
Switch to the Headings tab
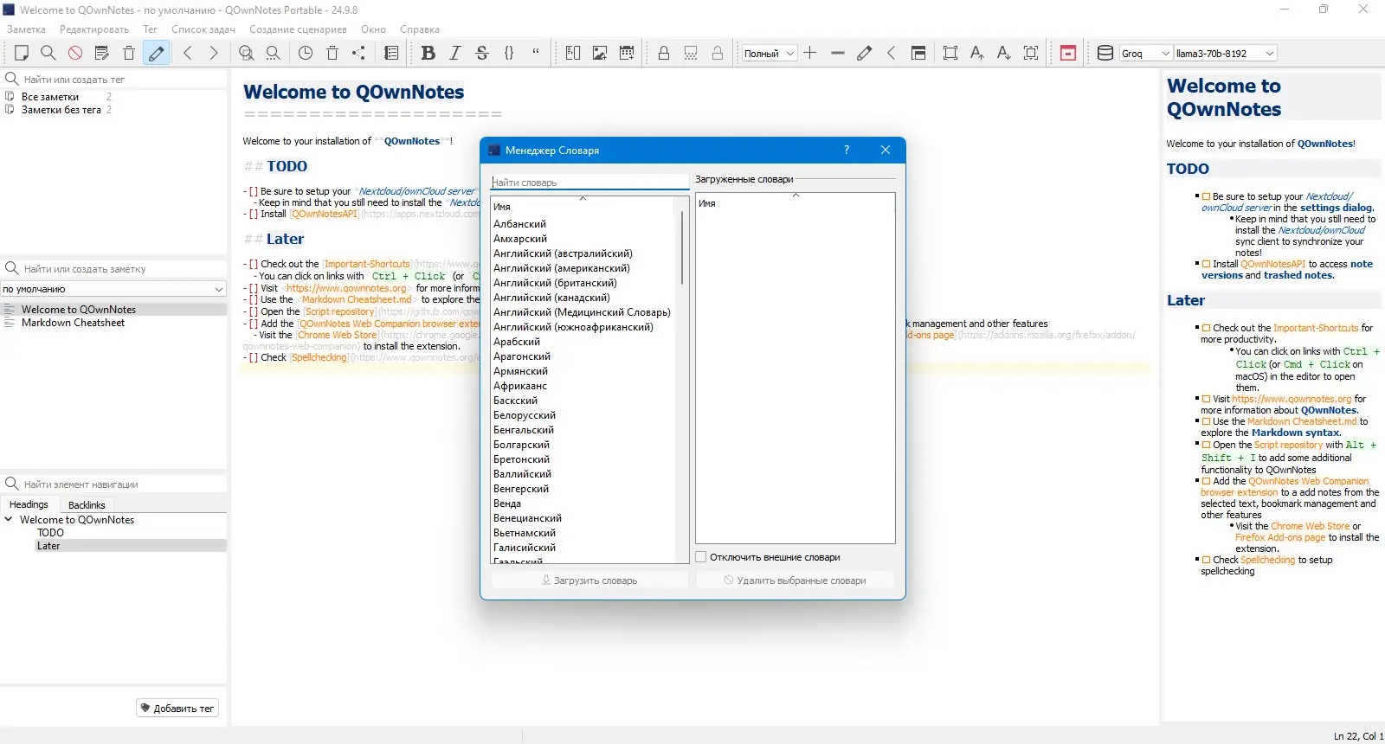point(29,504)
